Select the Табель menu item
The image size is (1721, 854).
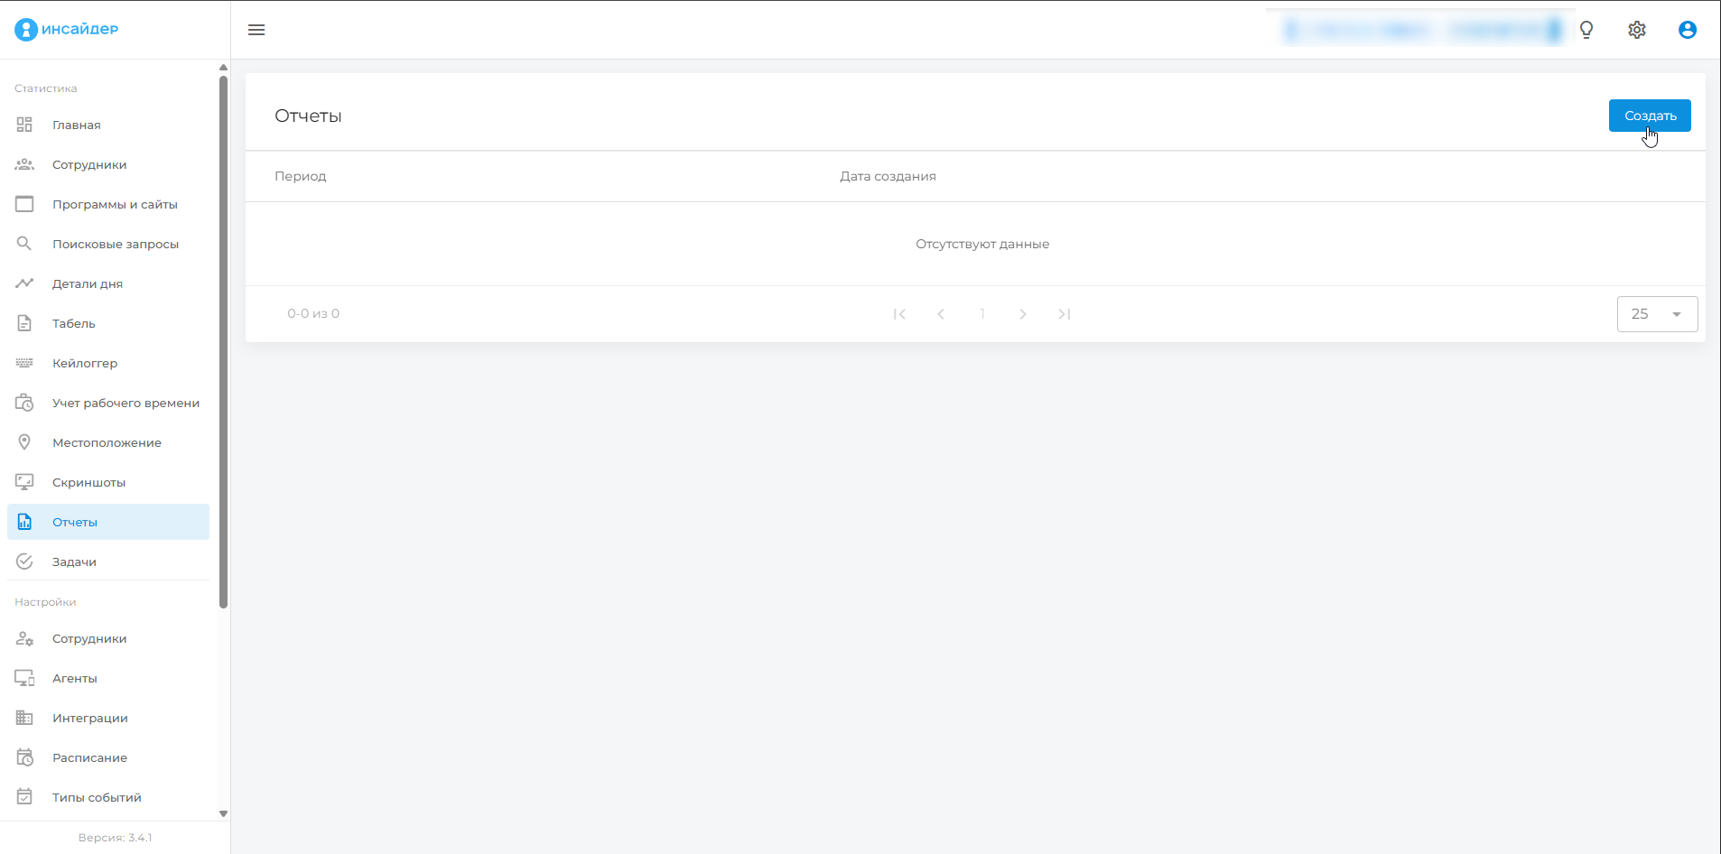click(74, 323)
